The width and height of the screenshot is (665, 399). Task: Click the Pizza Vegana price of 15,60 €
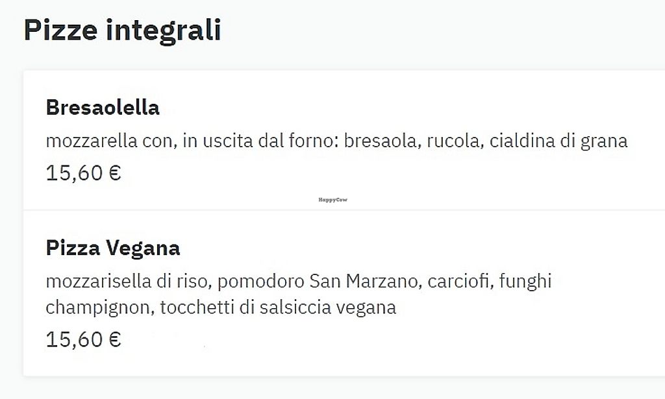tap(83, 339)
